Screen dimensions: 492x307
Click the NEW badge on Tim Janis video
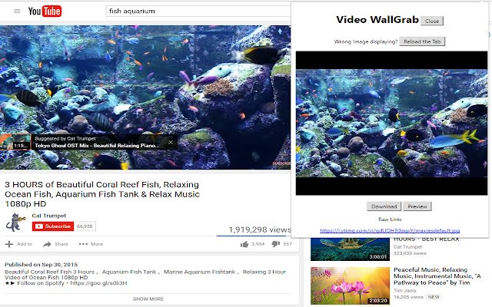click(434, 297)
